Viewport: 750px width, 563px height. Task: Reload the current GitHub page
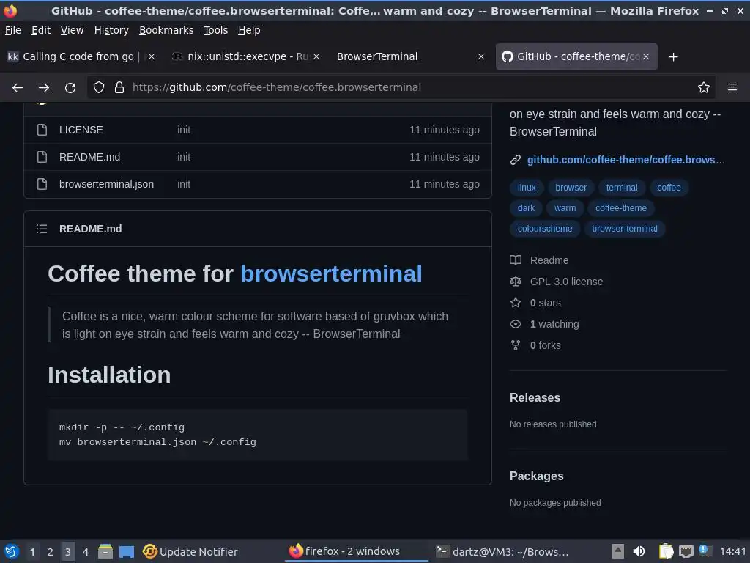(70, 88)
